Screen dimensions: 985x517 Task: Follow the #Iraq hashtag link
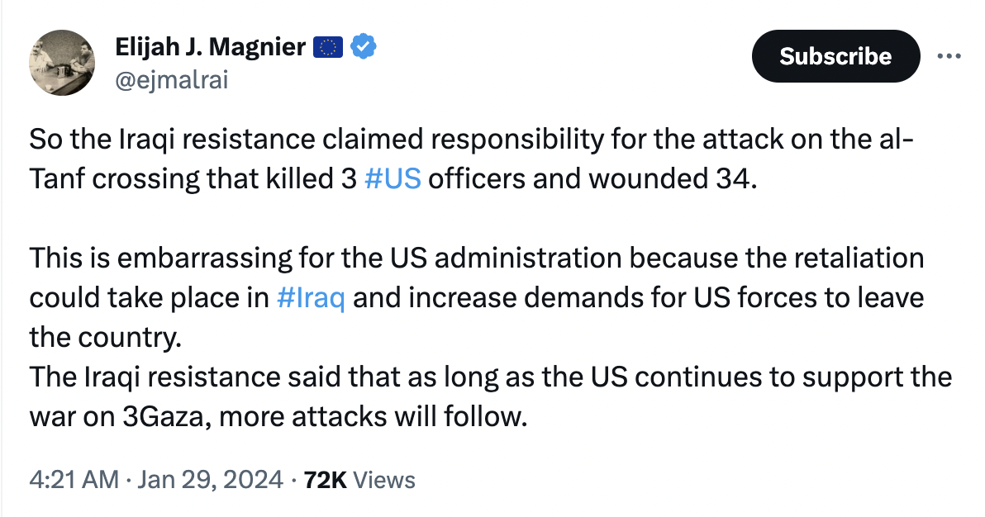(311, 298)
